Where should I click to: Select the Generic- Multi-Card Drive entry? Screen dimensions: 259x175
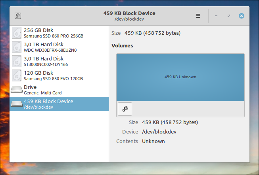pos(59,90)
